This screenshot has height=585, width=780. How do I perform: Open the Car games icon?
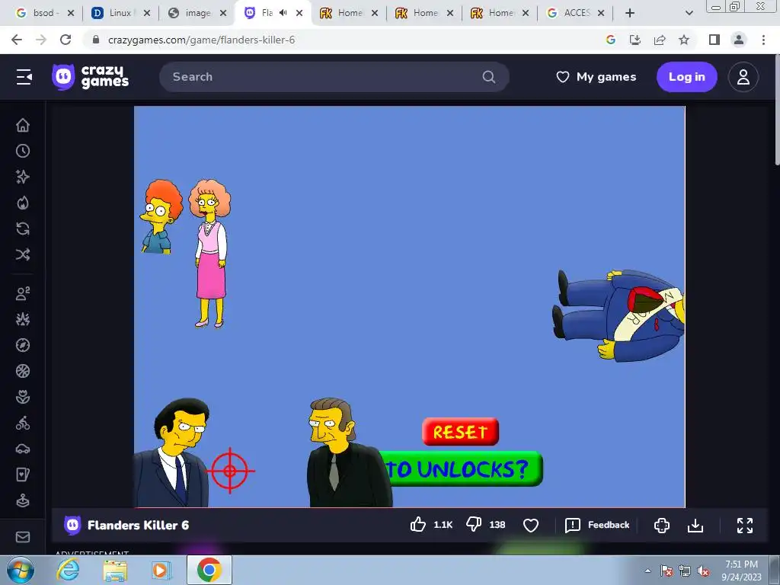click(x=23, y=449)
